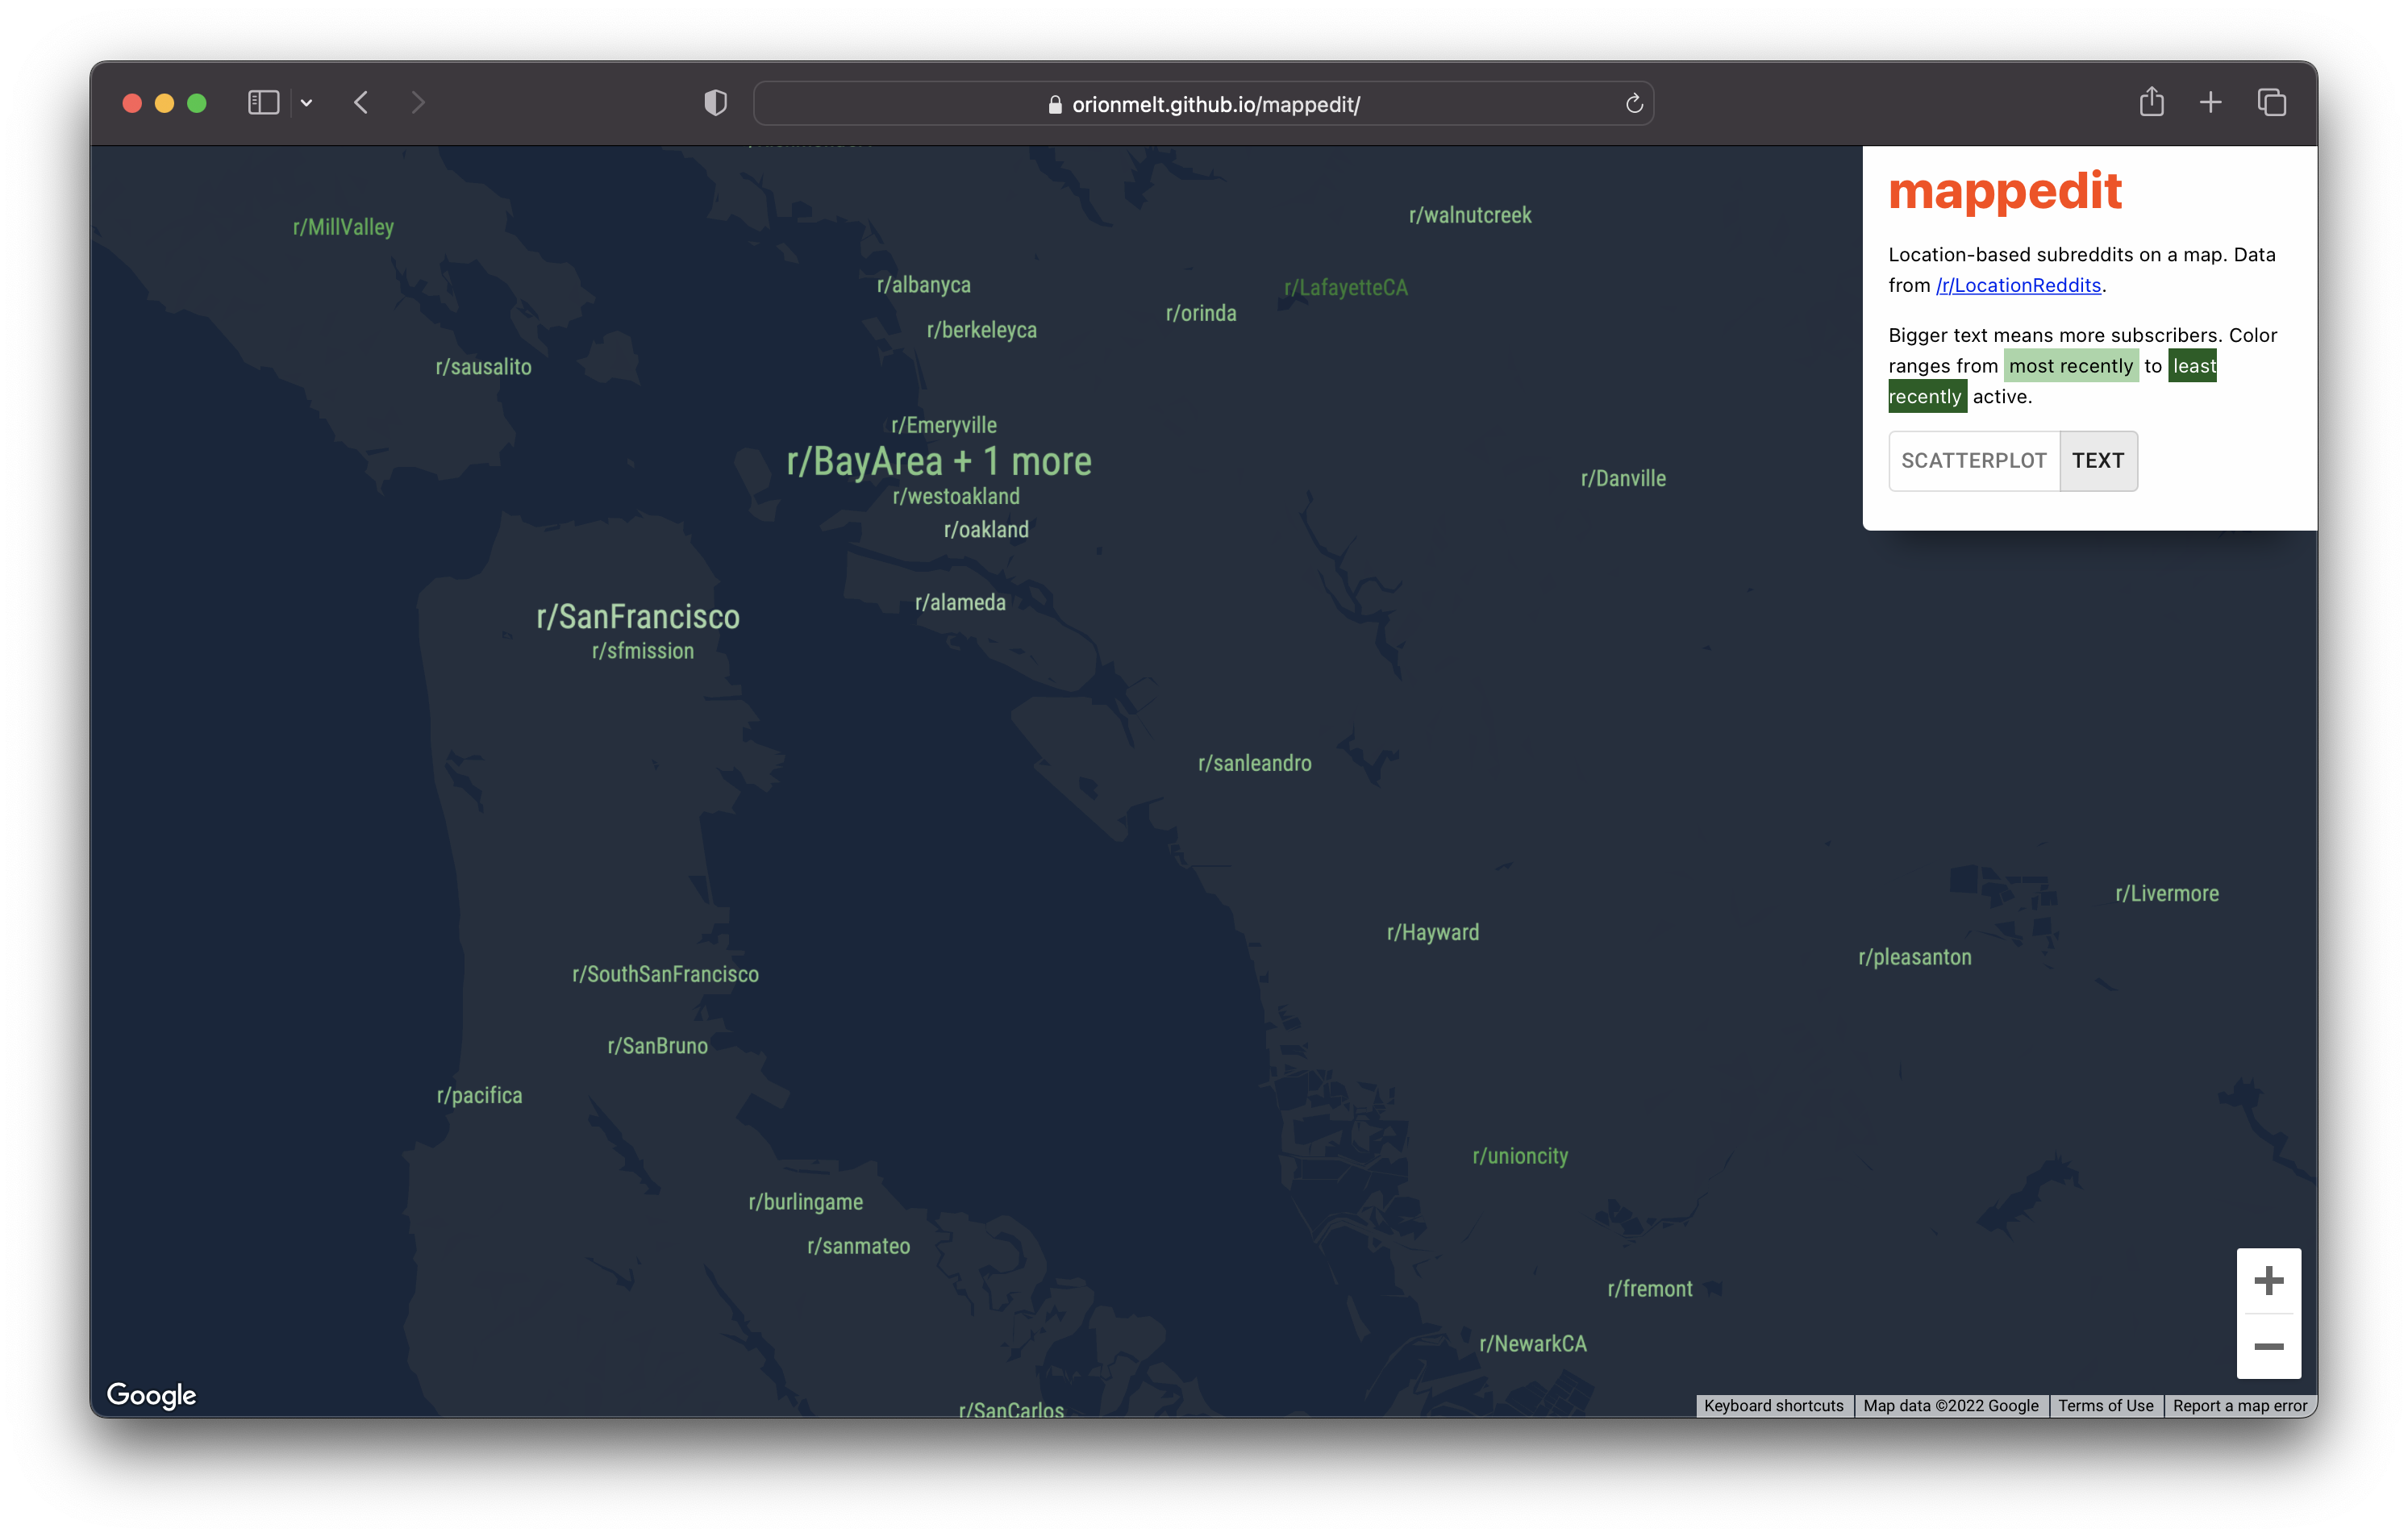Zoom in on the map
This screenshot has width=2408, height=1537.
tap(2268, 1280)
